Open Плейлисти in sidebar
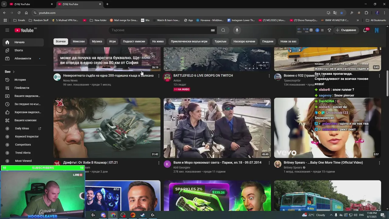The height and width of the screenshot is (219, 389). click(x=23, y=88)
